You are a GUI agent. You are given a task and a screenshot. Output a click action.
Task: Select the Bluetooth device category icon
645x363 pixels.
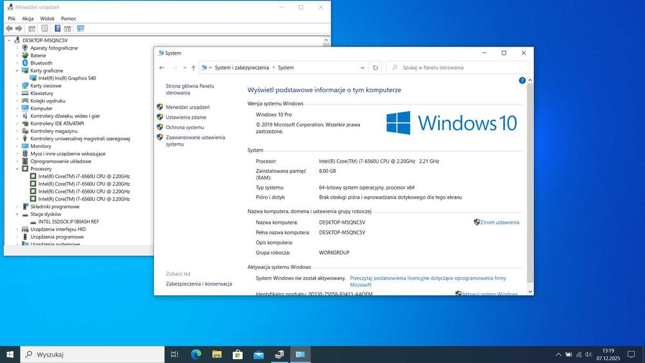point(25,63)
